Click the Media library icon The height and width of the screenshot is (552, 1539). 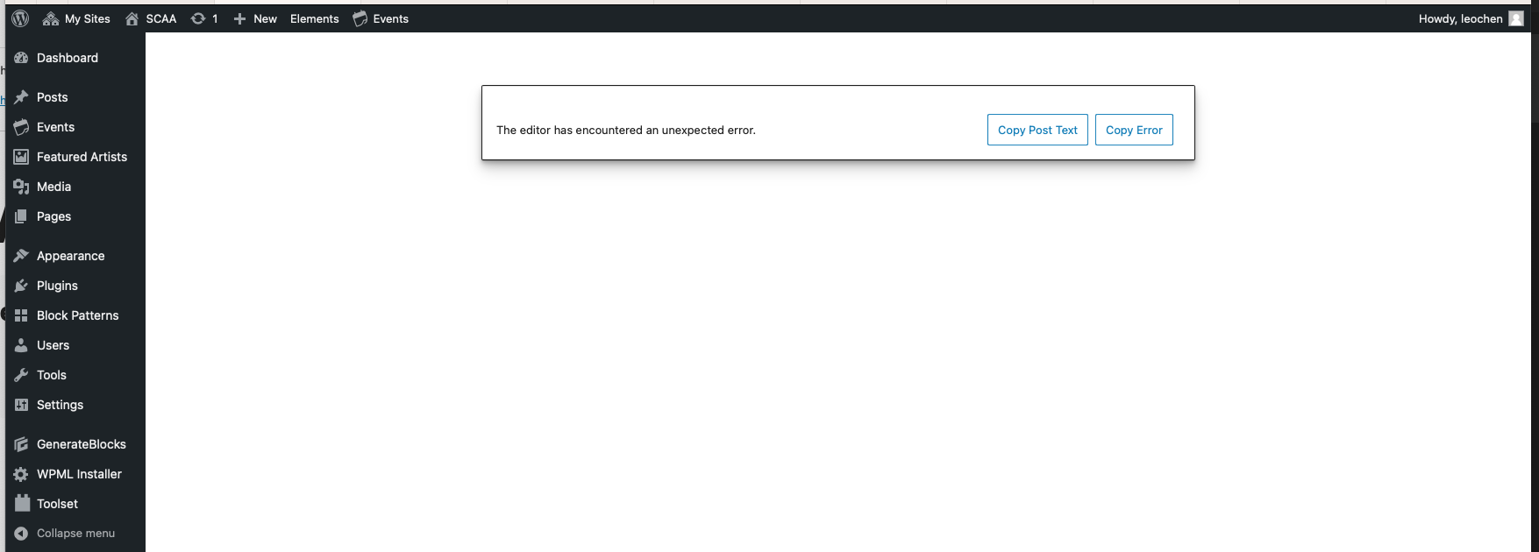pos(21,187)
